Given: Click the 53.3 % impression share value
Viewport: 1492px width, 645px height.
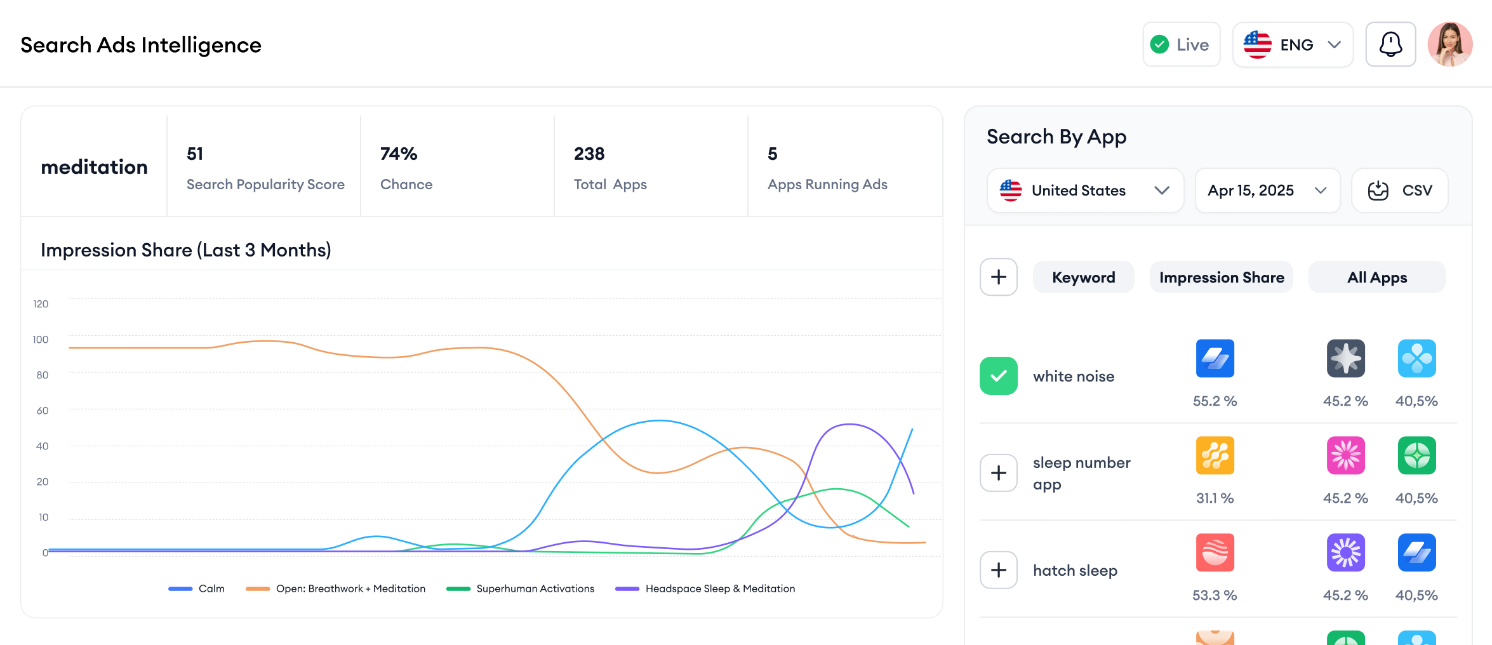Looking at the screenshot, I should (x=1215, y=595).
